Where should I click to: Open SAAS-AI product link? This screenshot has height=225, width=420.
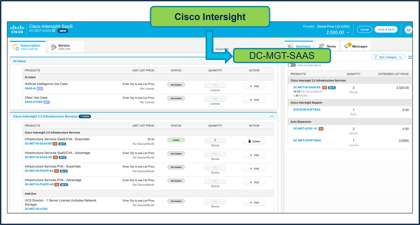(30, 88)
